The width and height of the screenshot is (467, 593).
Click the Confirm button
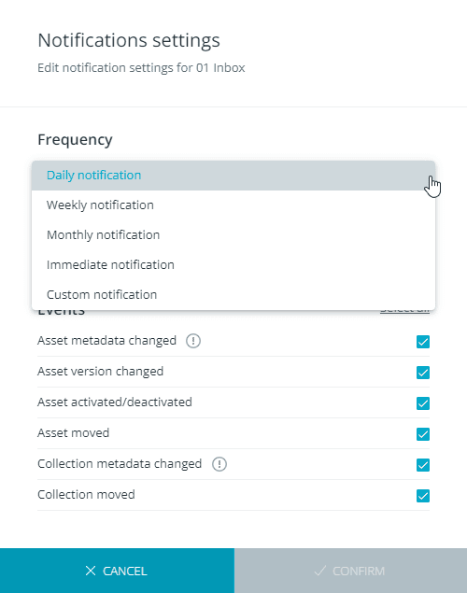pyautogui.click(x=350, y=571)
